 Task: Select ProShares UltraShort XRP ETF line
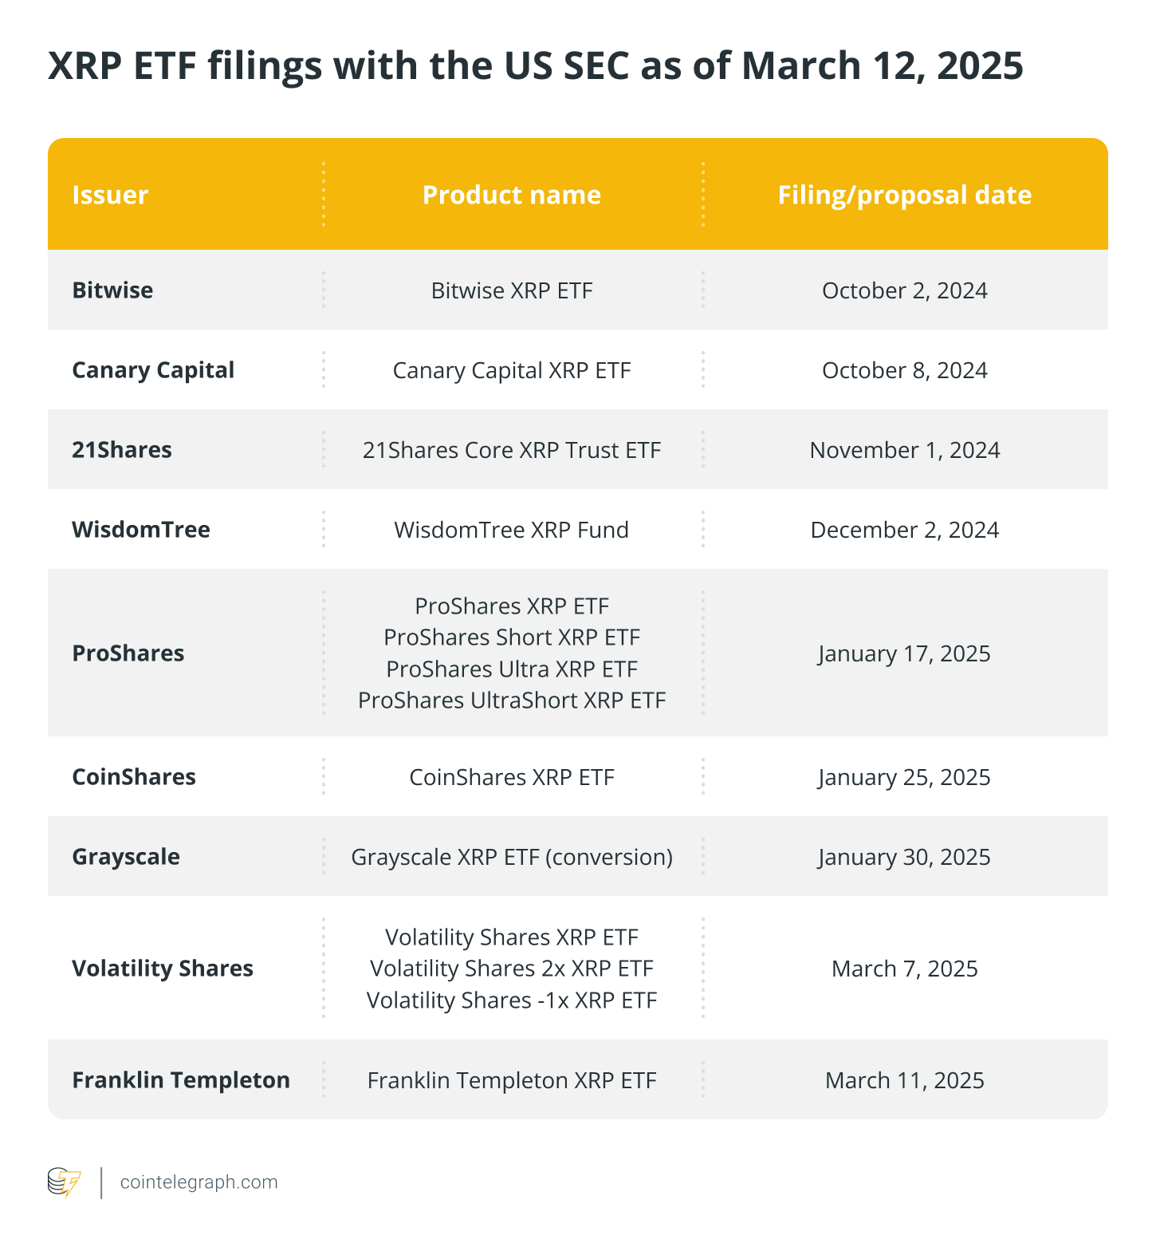point(512,700)
